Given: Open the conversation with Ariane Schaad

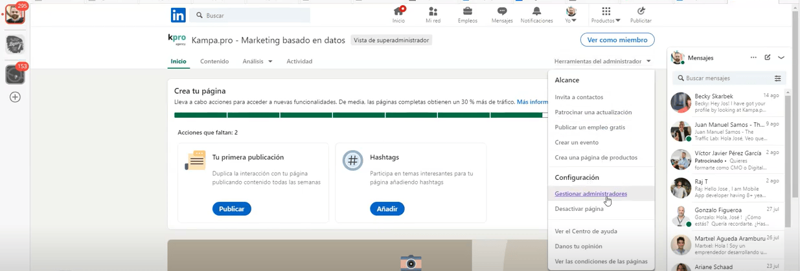Looking at the screenshot, I should [726, 266].
